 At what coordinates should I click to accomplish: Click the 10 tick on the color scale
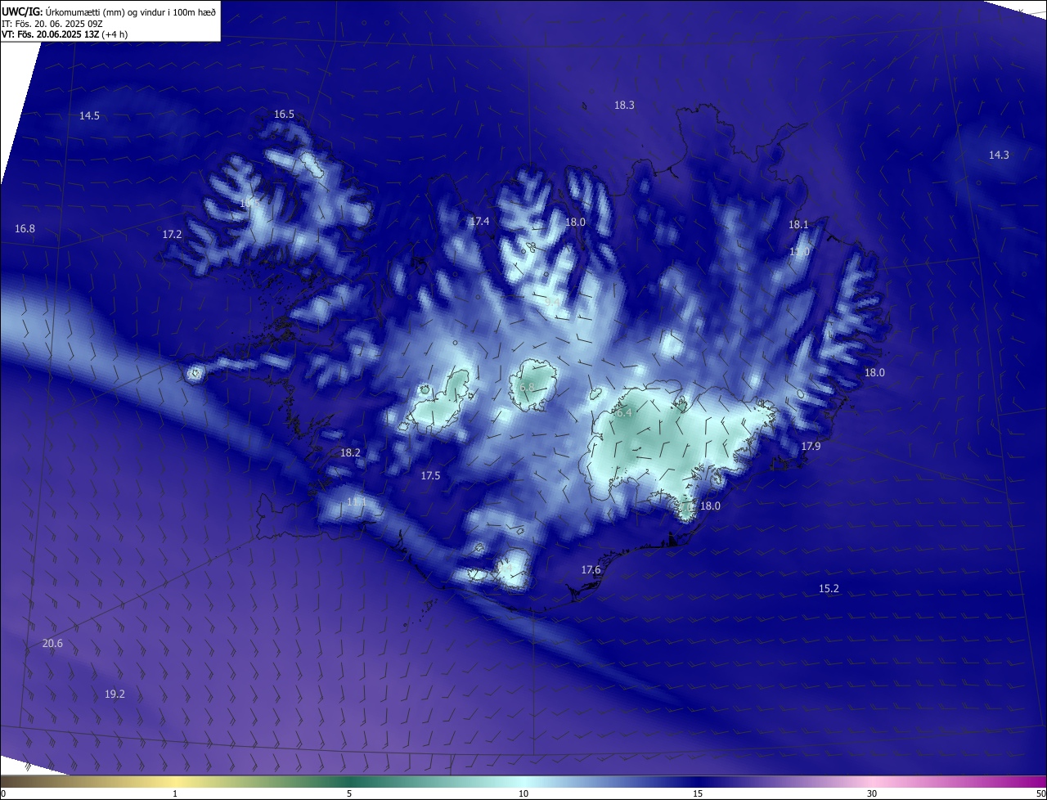(x=523, y=793)
